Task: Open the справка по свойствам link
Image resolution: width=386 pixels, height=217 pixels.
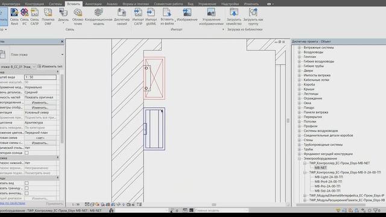Action: click(12, 203)
